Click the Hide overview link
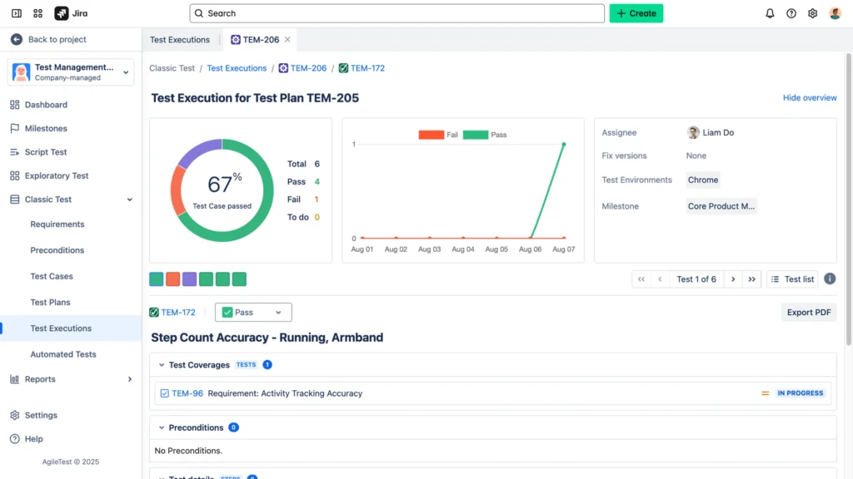Screen dimensions: 853x479 pos(810,98)
